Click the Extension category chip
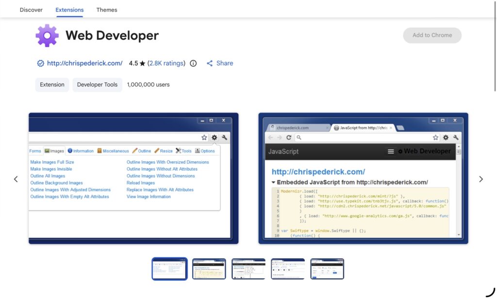 52,84
